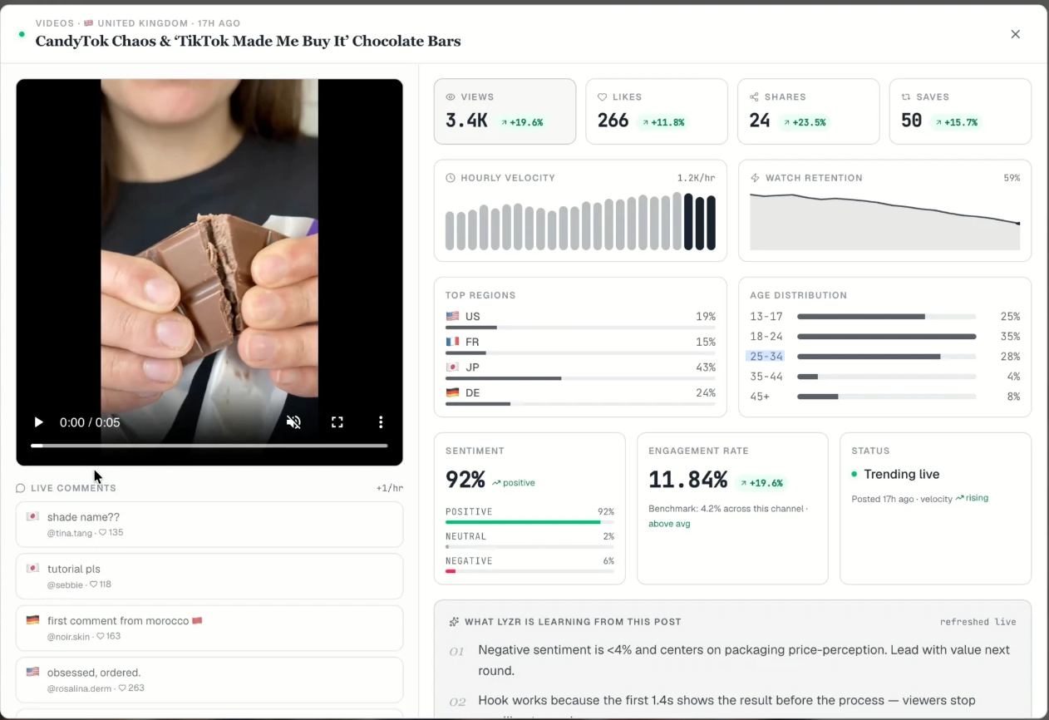Click the eye icon beside Views
Viewport: 1049px width, 720px height.
tap(451, 97)
